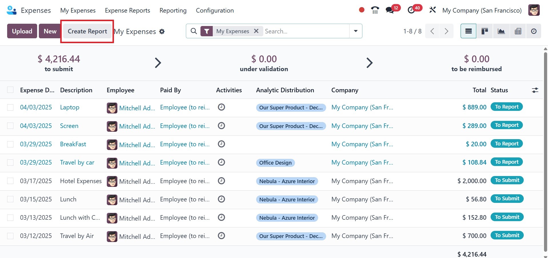Open optional columns settings toggle
The height and width of the screenshot is (258, 548).
click(x=535, y=90)
